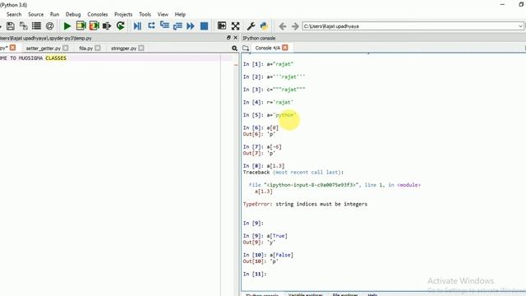Start debugging the file
This screenshot has height=296, width=526.
(x=137, y=25)
